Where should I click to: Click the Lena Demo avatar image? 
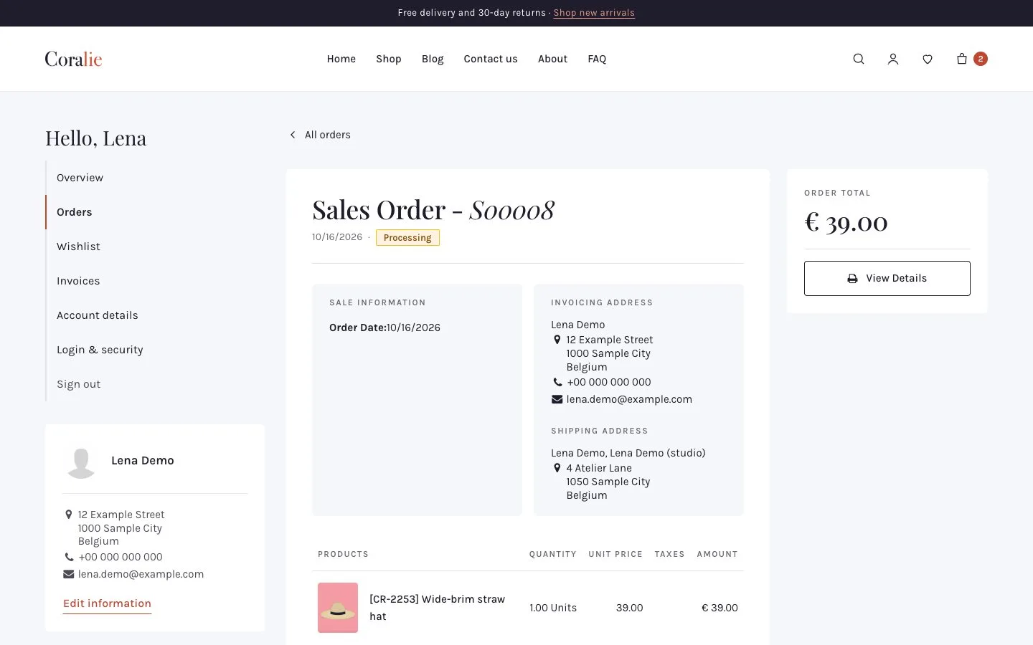(81, 462)
